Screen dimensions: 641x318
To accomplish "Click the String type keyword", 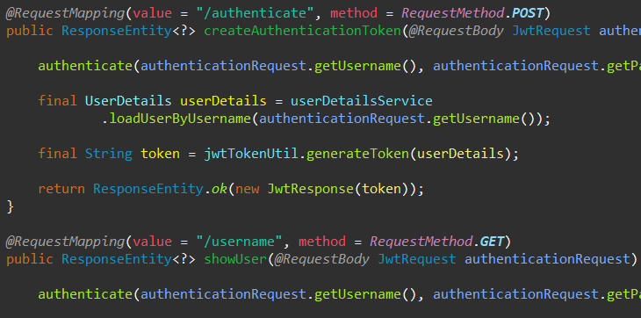I will coord(108,154).
